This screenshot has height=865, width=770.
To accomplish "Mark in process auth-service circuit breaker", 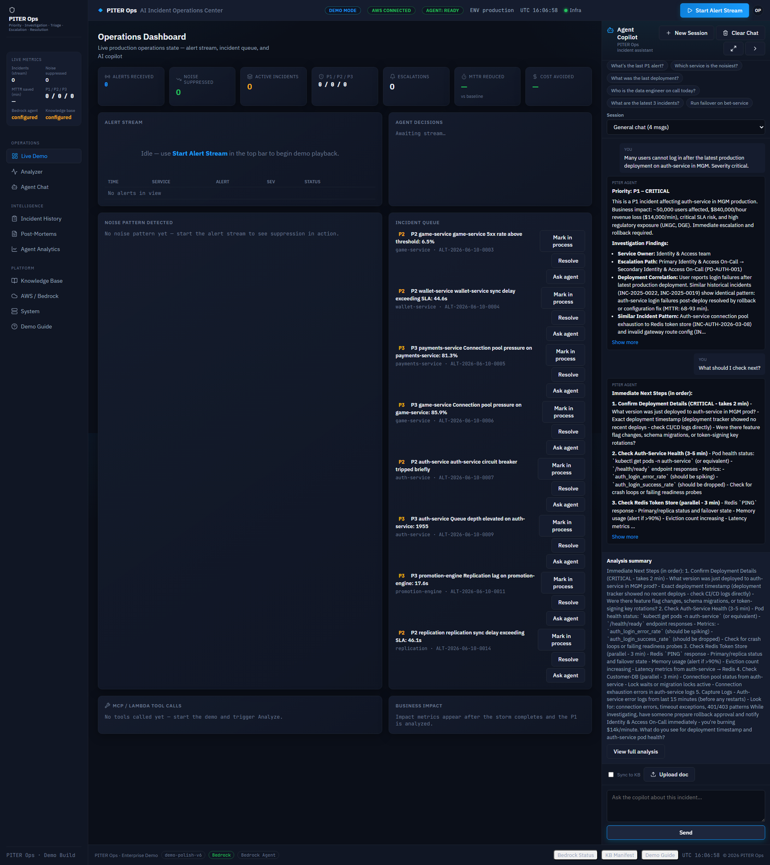I will pyautogui.click(x=561, y=469).
